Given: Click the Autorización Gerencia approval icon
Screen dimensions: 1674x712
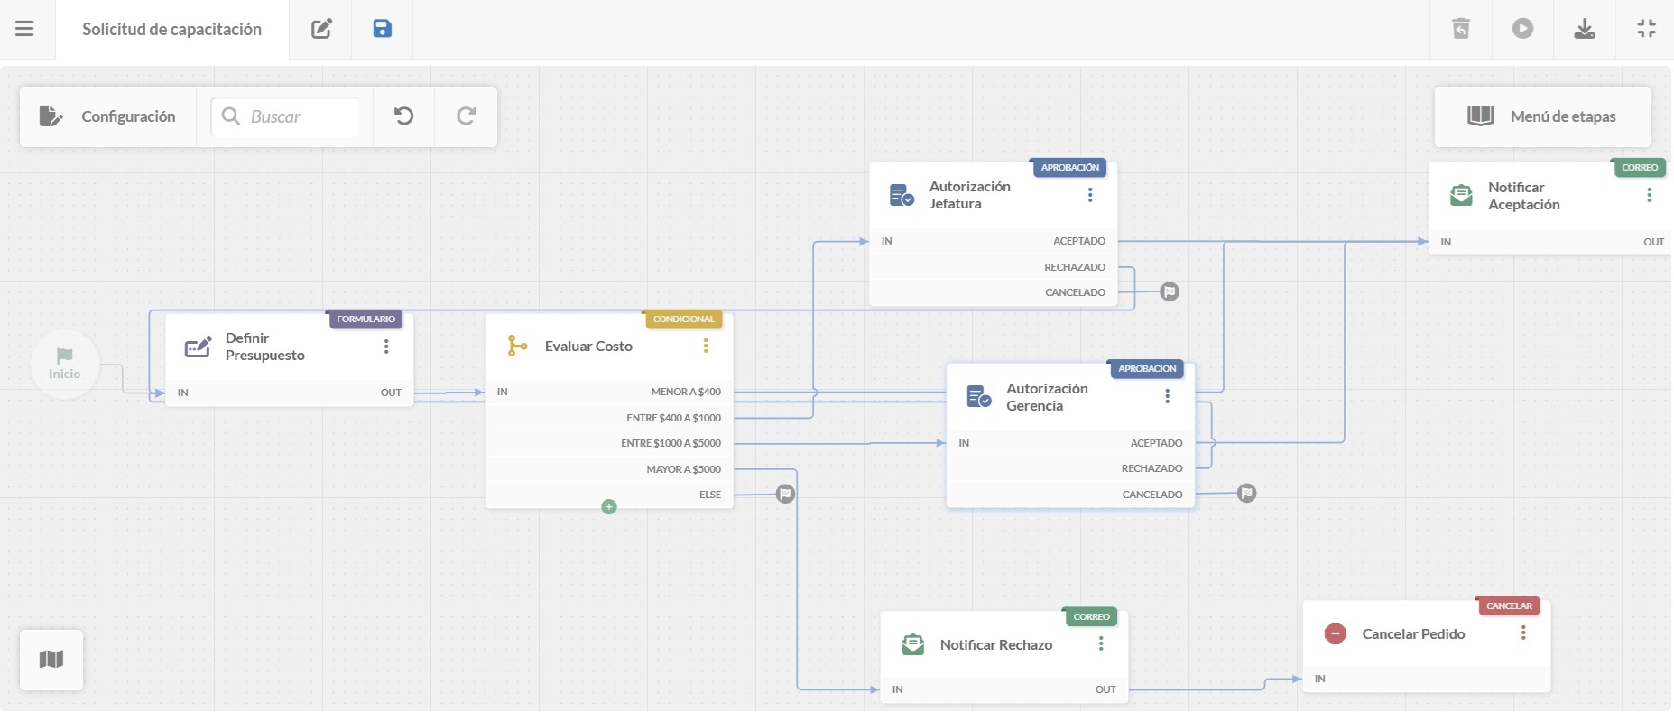Looking at the screenshot, I should 979,396.
